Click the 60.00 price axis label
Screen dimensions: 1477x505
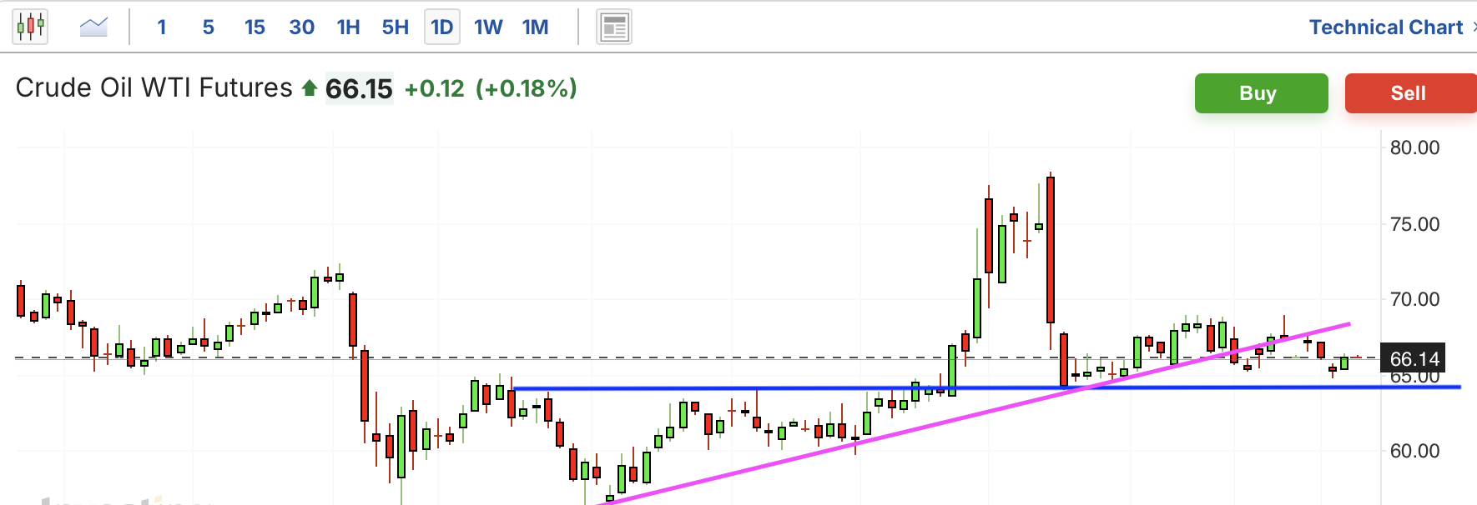pyautogui.click(x=1414, y=451)
